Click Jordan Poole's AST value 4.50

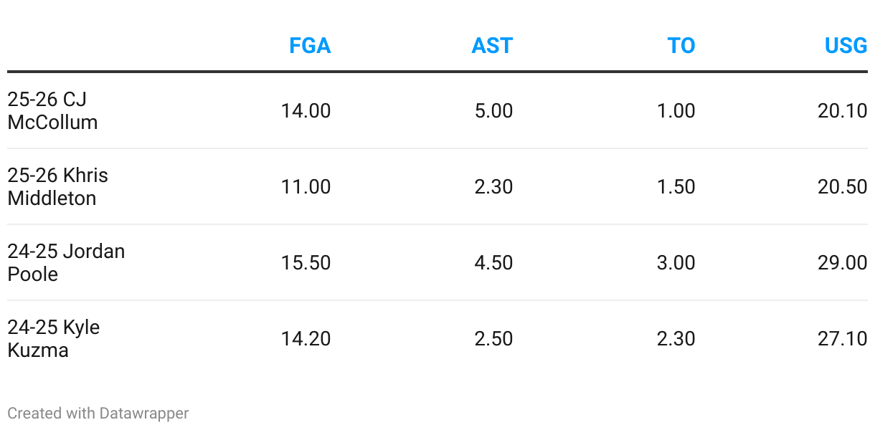493,263
